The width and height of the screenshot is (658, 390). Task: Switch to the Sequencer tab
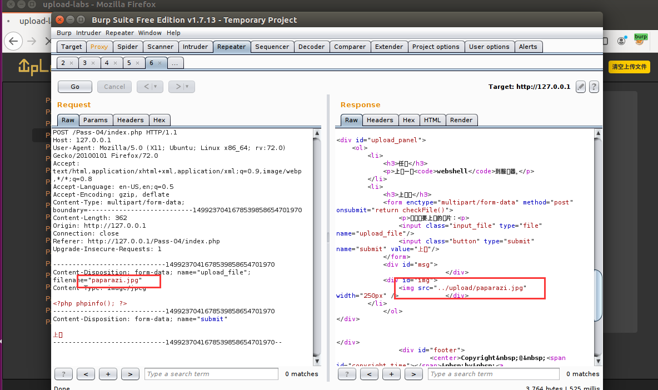click(x=272, y=47)
